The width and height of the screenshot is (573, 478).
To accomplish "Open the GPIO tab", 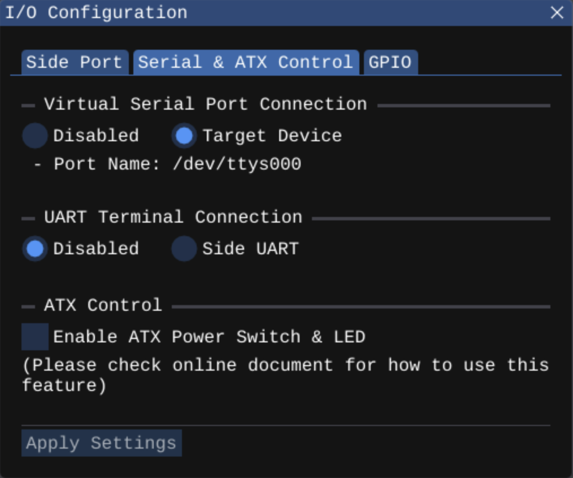I will (390, 62).
